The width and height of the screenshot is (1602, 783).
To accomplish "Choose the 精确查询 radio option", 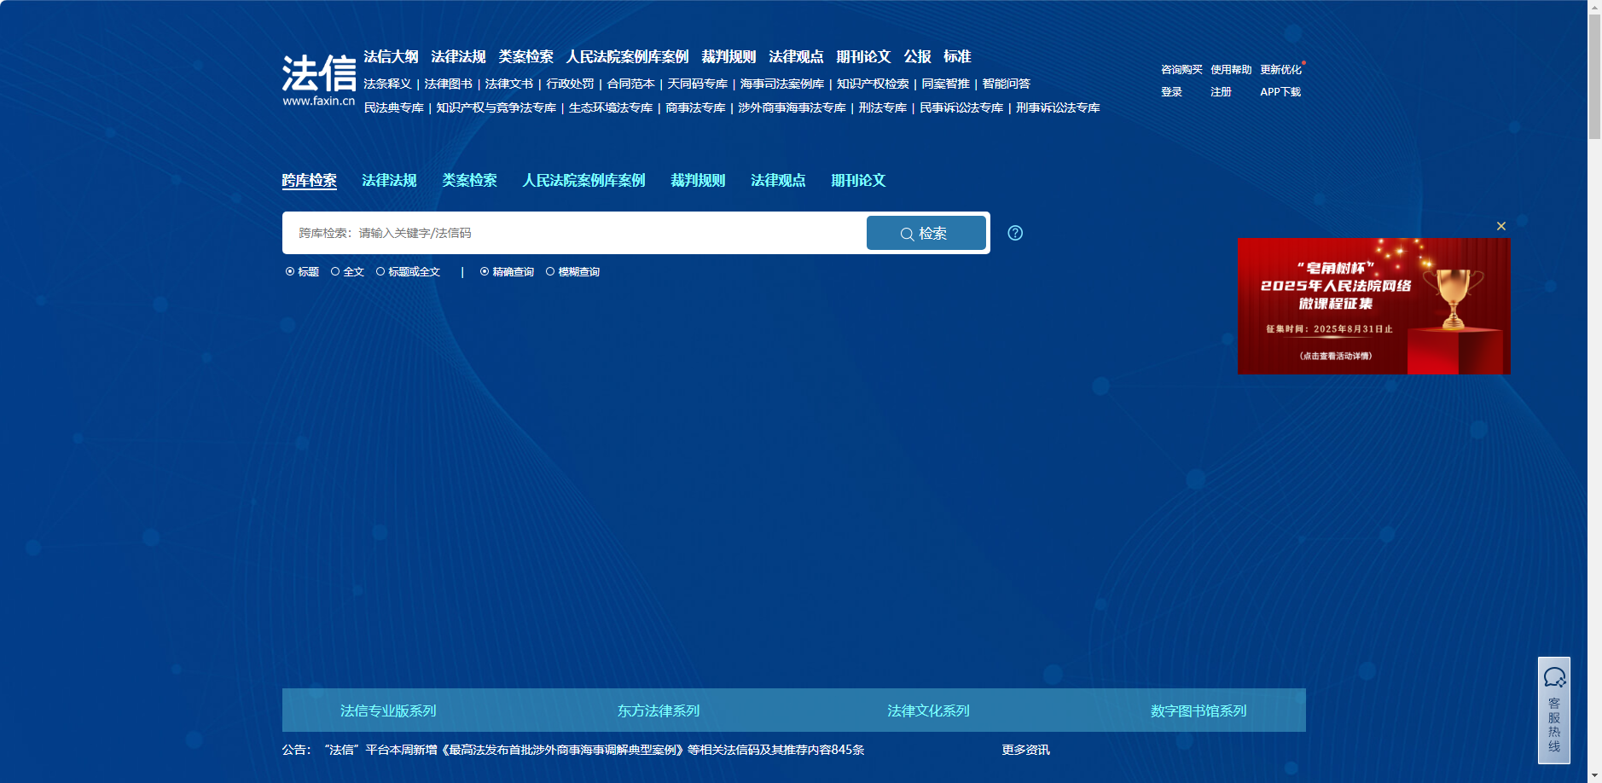I will pos(485,272).
